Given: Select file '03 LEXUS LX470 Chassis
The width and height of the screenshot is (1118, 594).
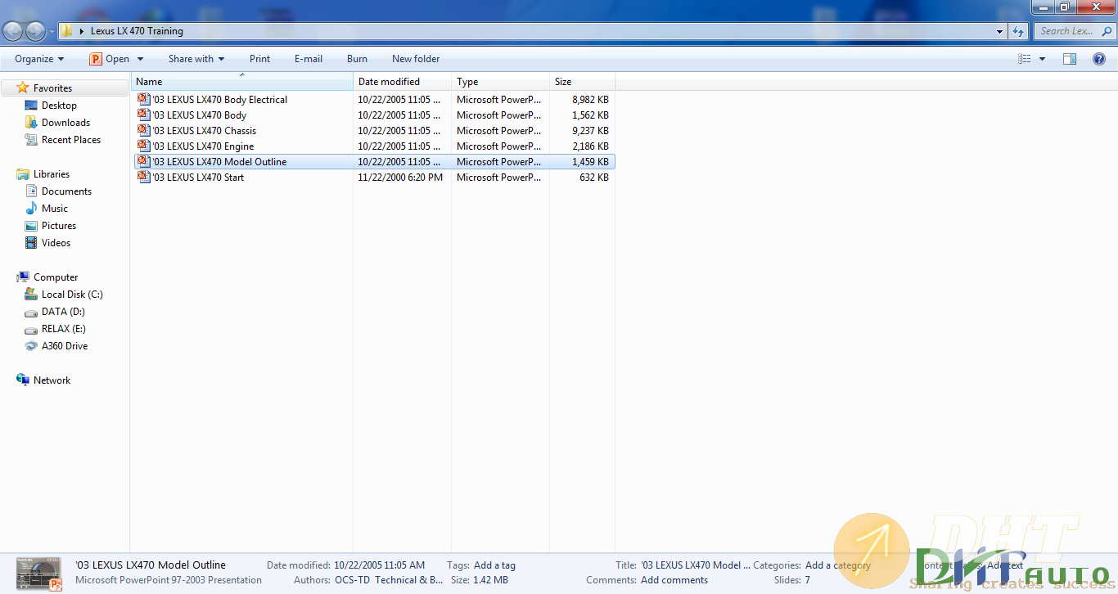Looking at the screenshot, I should coord(204,131).
